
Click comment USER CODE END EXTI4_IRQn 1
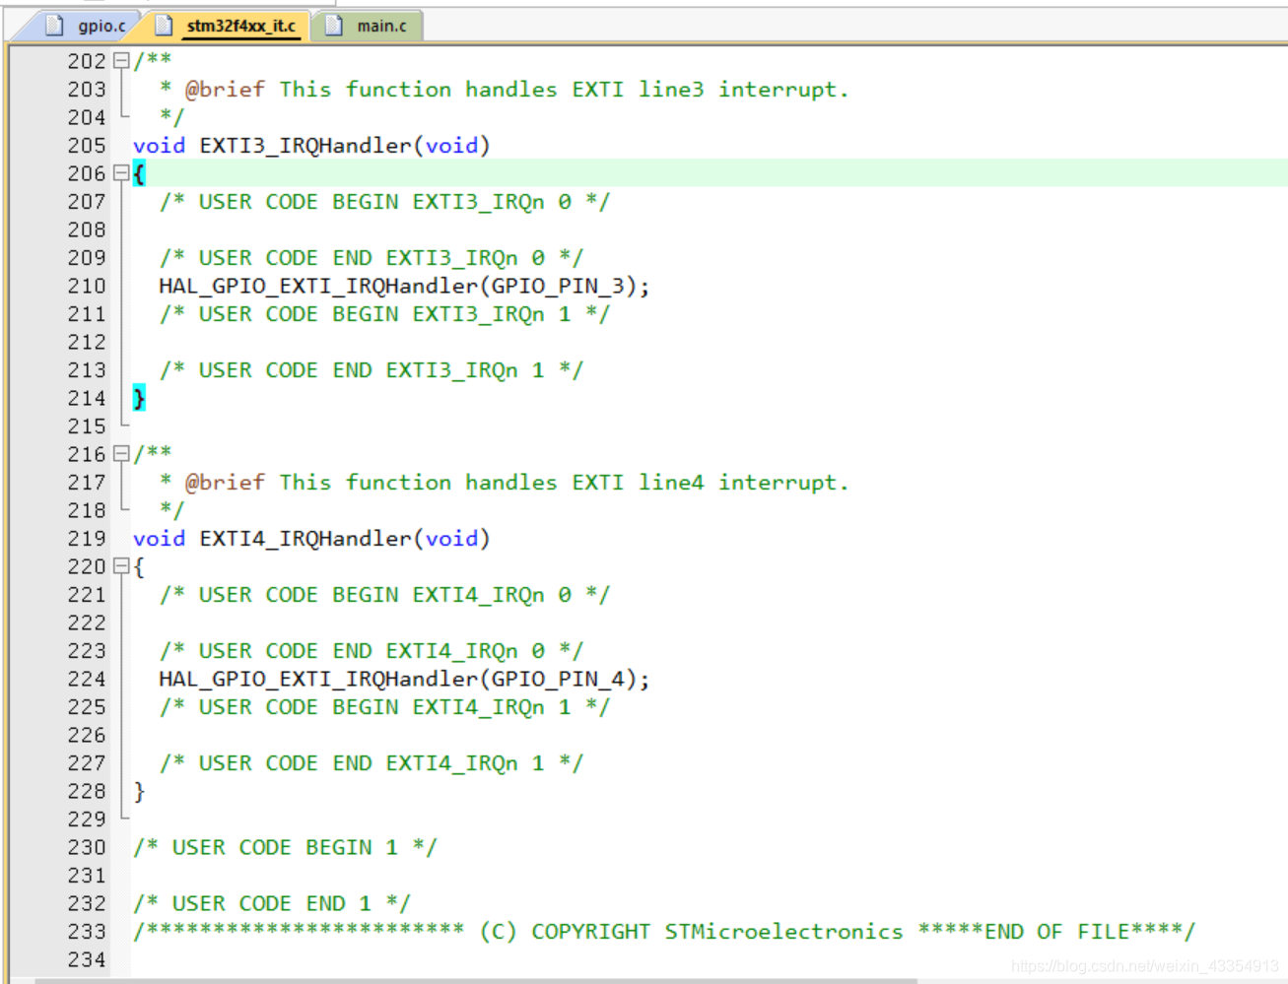[x=372, y=763]
